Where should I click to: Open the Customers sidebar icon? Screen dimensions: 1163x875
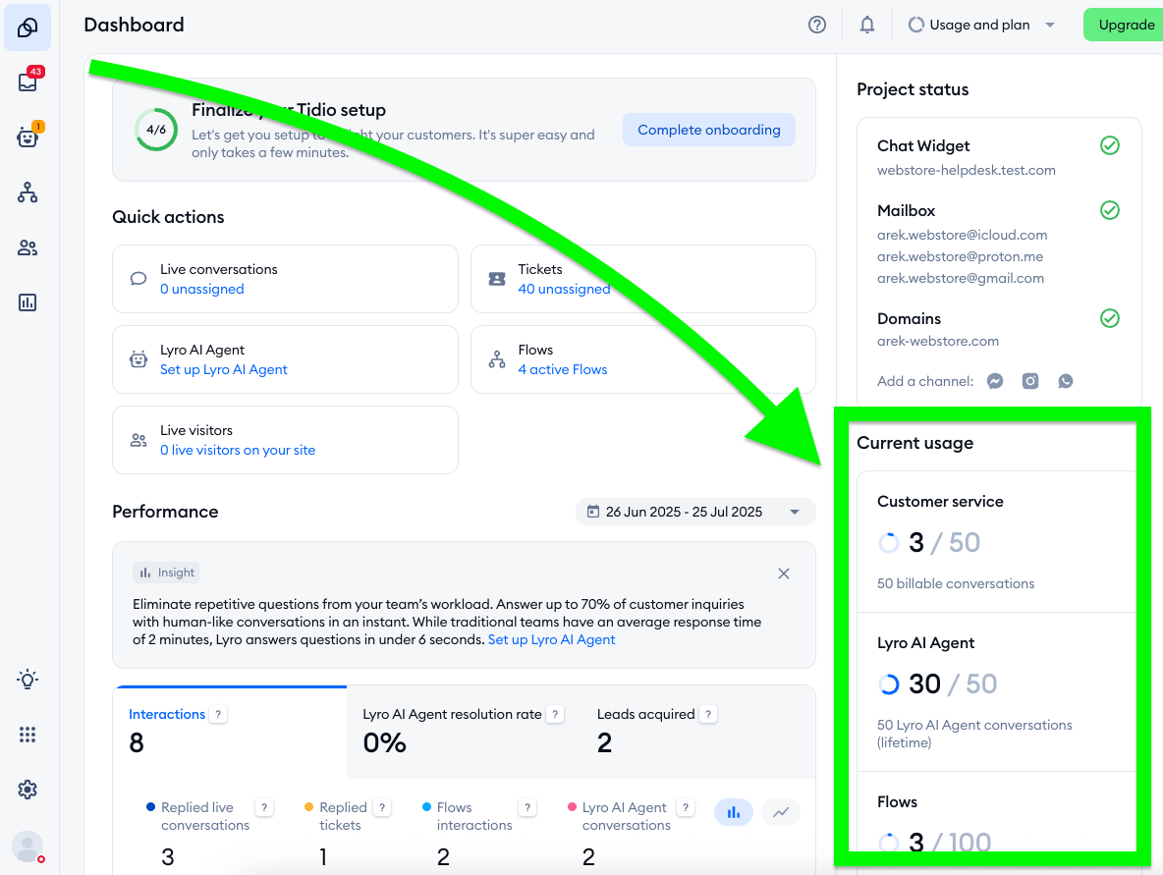(28, 247)
